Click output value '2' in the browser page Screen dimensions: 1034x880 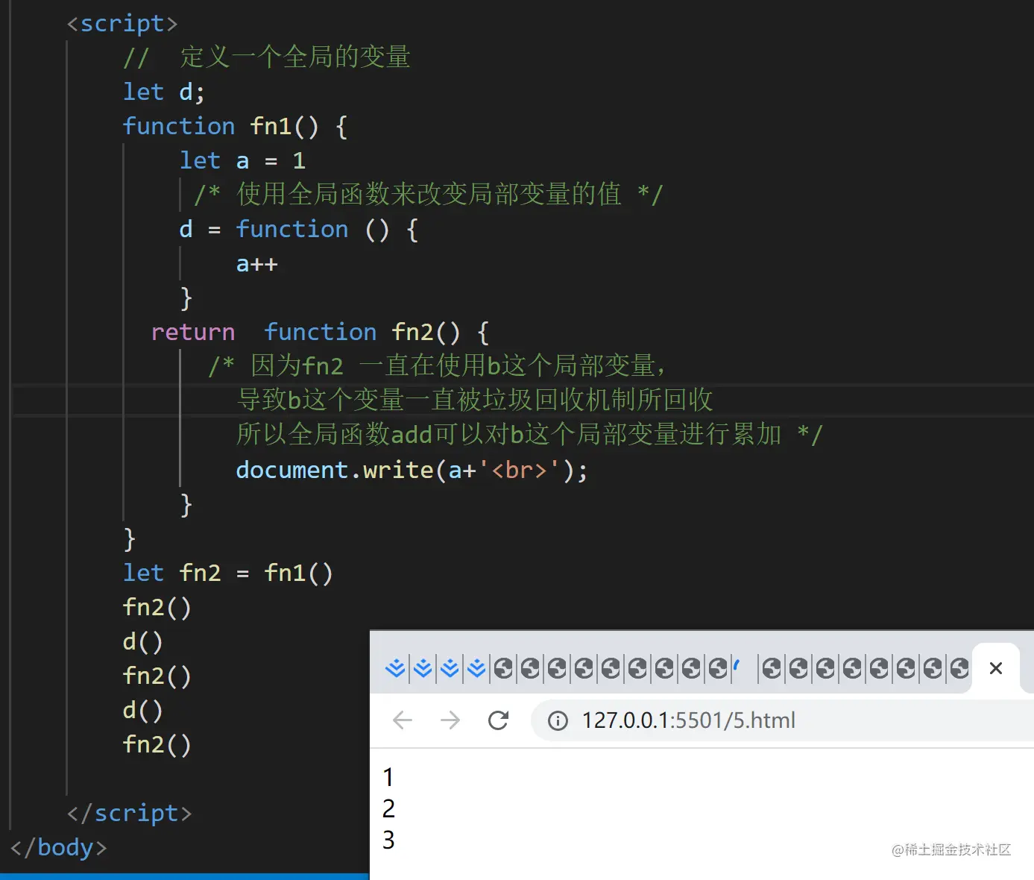click(x=388, y=809)
